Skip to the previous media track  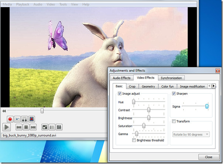tap(19, 127)
